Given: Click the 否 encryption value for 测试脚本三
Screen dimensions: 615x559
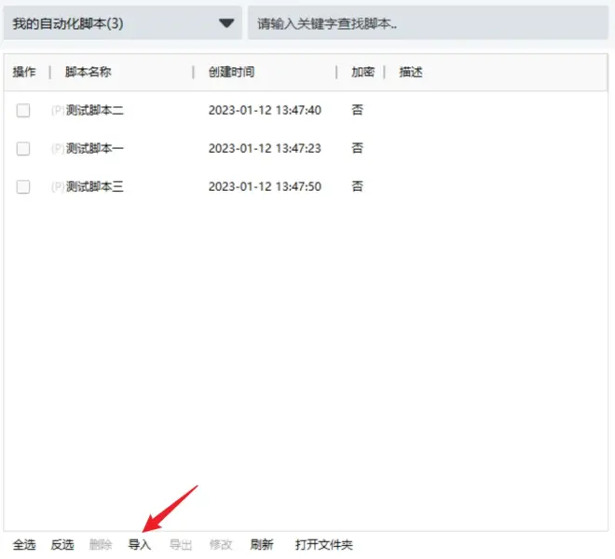Looking at the screenshot, I should point(357,186).
